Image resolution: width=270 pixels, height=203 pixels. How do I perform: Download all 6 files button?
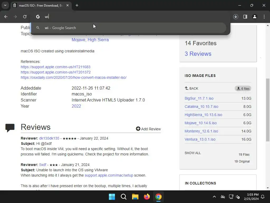pyautogui.click(x=243, y=89)
